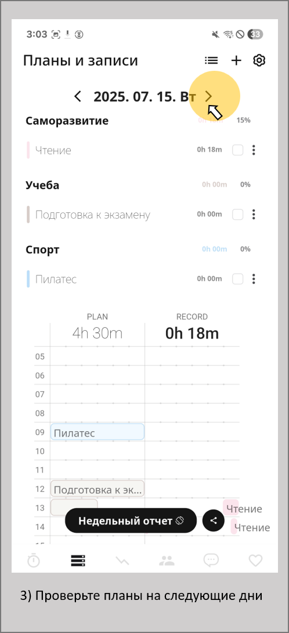
Task: Tap the blue Пилатес plan block at 09
Action: [x=97, y=432]
